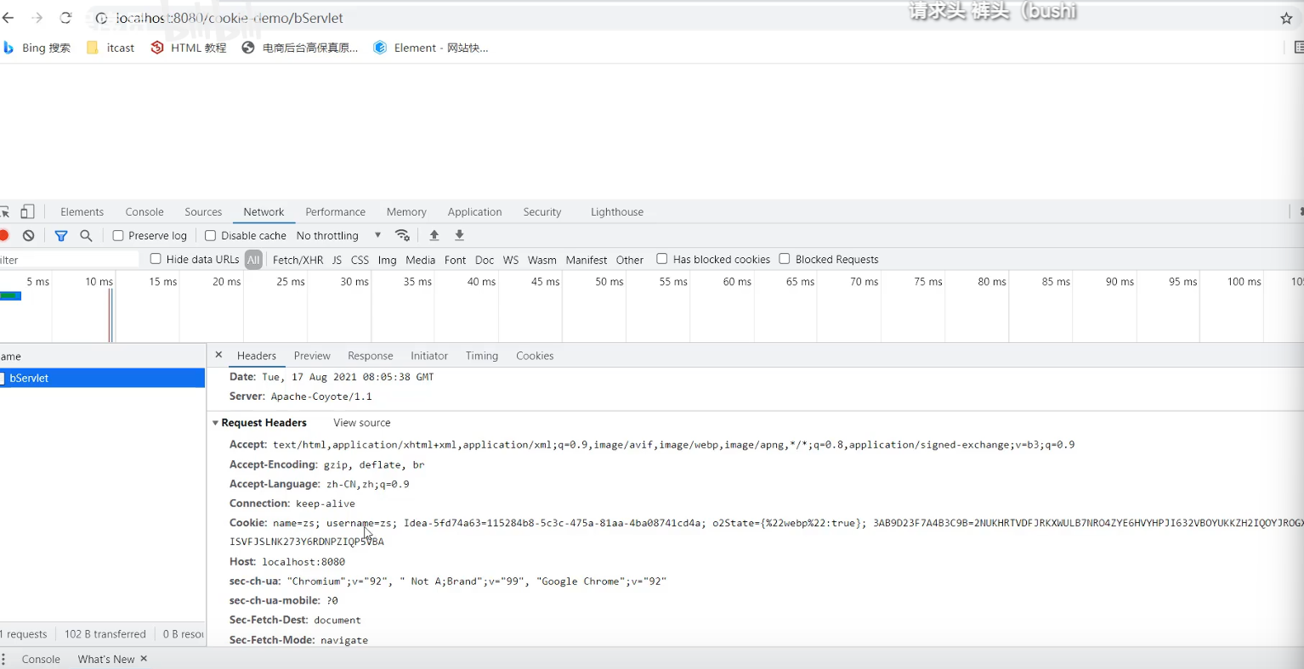Enable Preserve log checkbox
Viewport: 1304px width, 669px height.
click(x=118, y=235)
